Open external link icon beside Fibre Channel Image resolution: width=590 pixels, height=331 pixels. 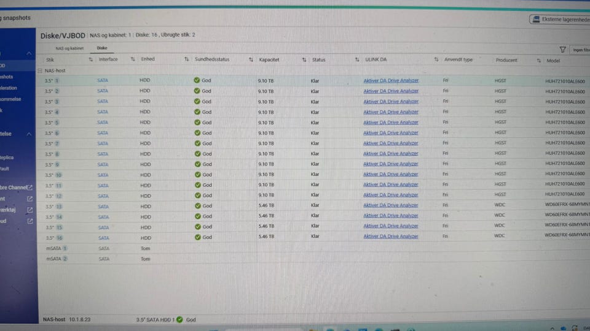[29, 188]
